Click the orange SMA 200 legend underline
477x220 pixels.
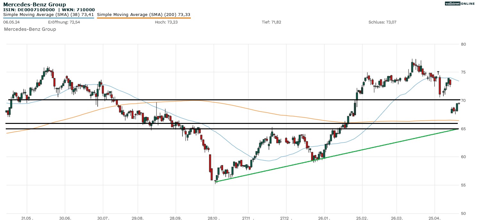click(x=143, y=18)
